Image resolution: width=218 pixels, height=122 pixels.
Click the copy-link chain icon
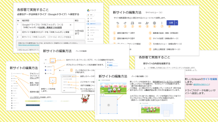[140, 23]
